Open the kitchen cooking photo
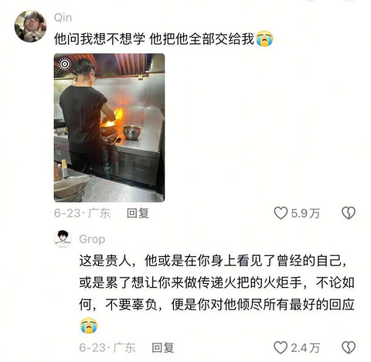This screenshot has height=362, width=371. pyautogui.click(x=109, y=128)
